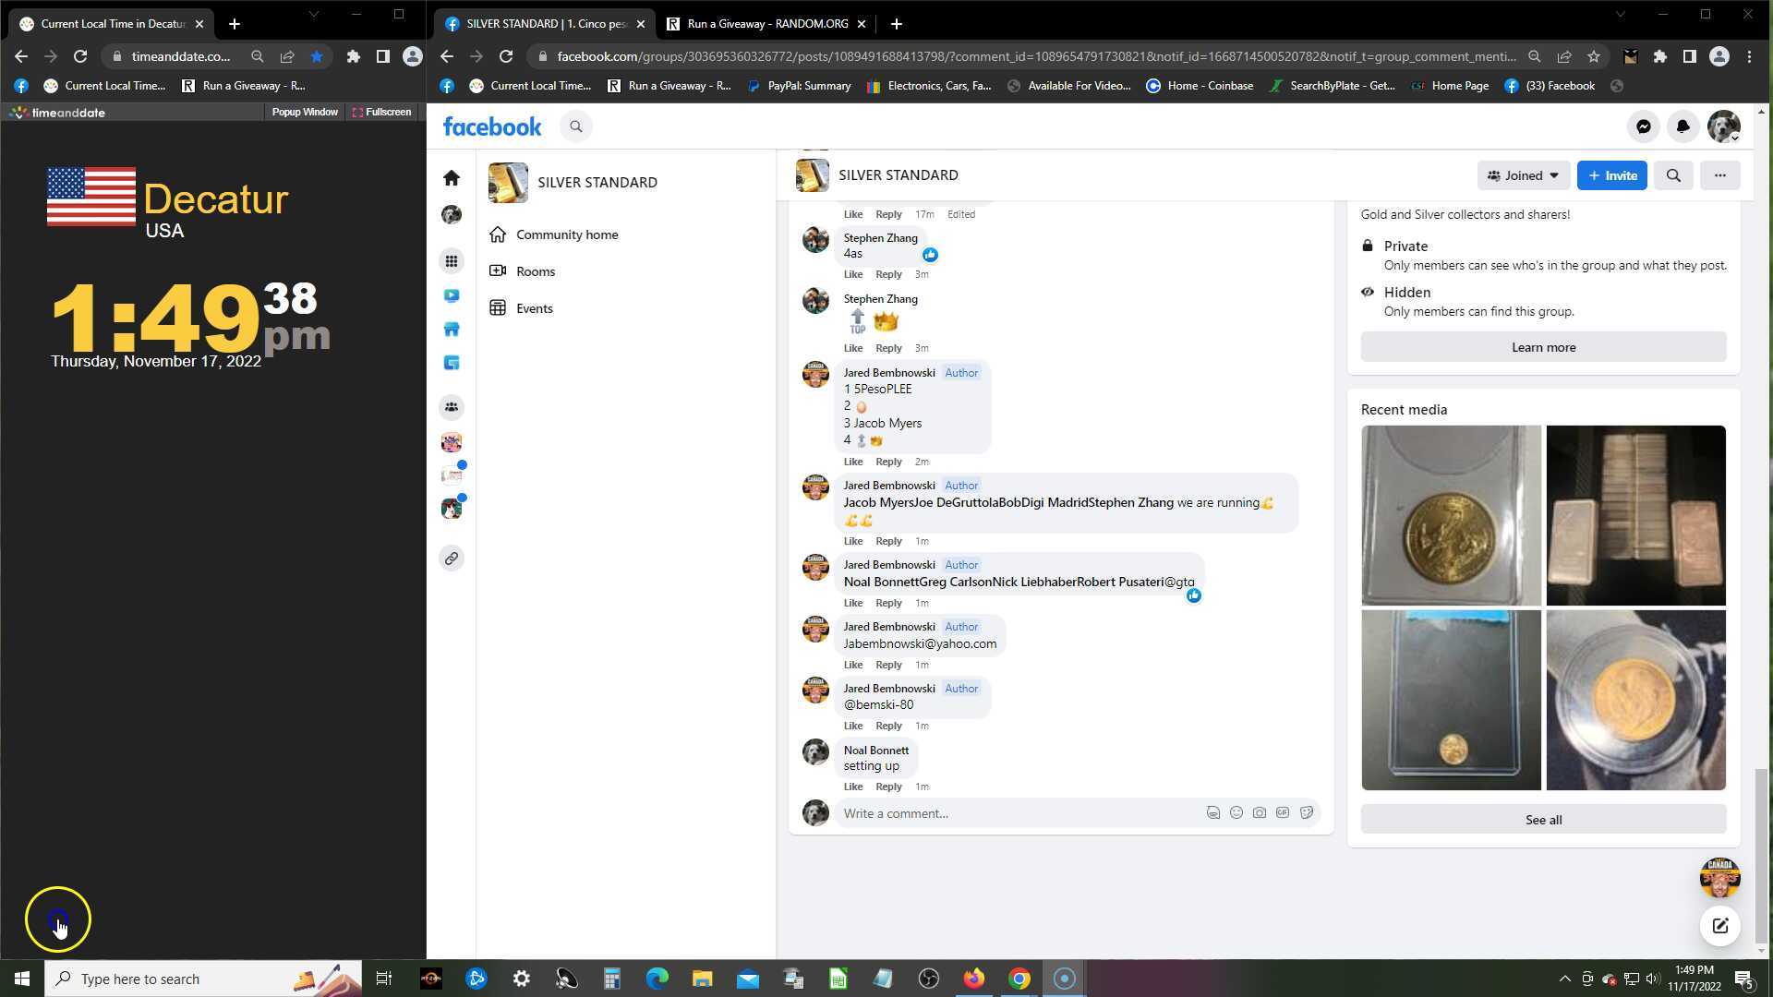Click Popup Window on timeanddate page
This screenshot has height=997, width=1773.
pyautogui.click(x=305, y=112)
